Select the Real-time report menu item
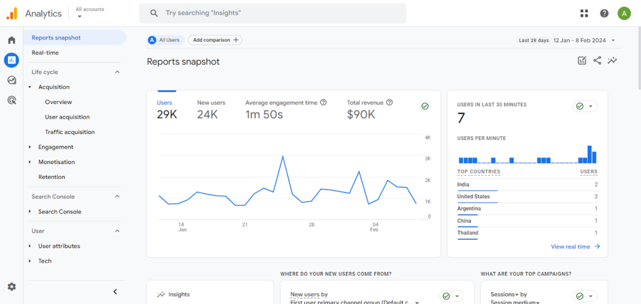Screen dimensions: 641x304 (x=45, y=53)
